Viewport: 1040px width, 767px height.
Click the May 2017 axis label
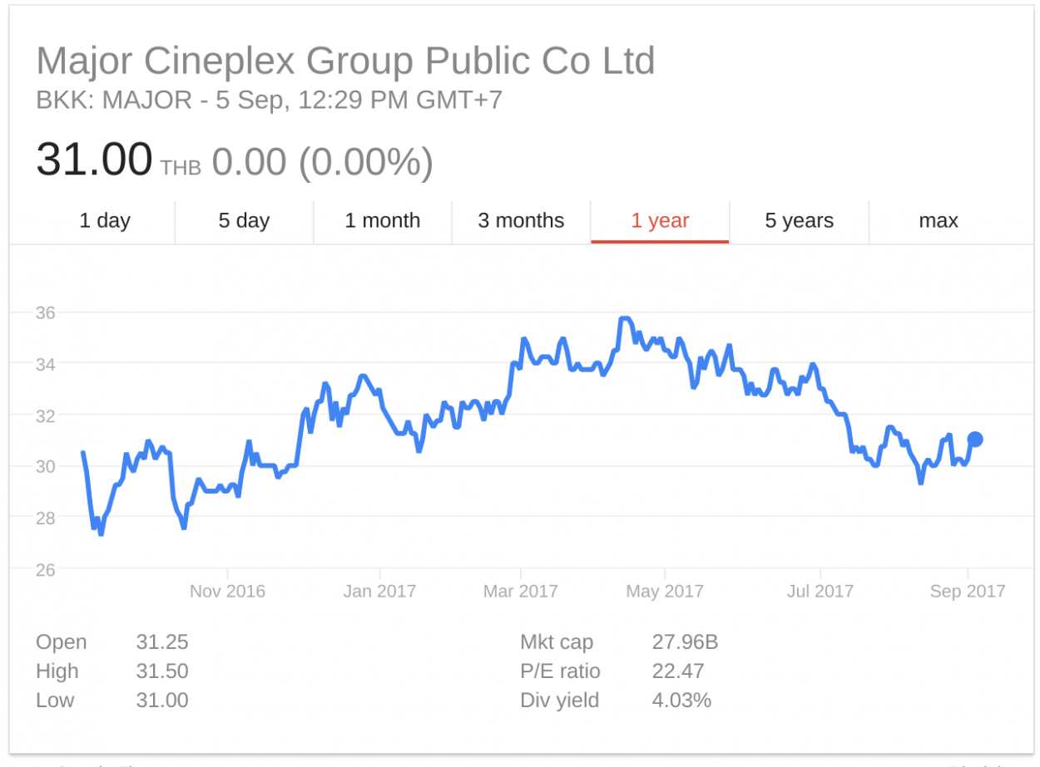click(664, 592)
